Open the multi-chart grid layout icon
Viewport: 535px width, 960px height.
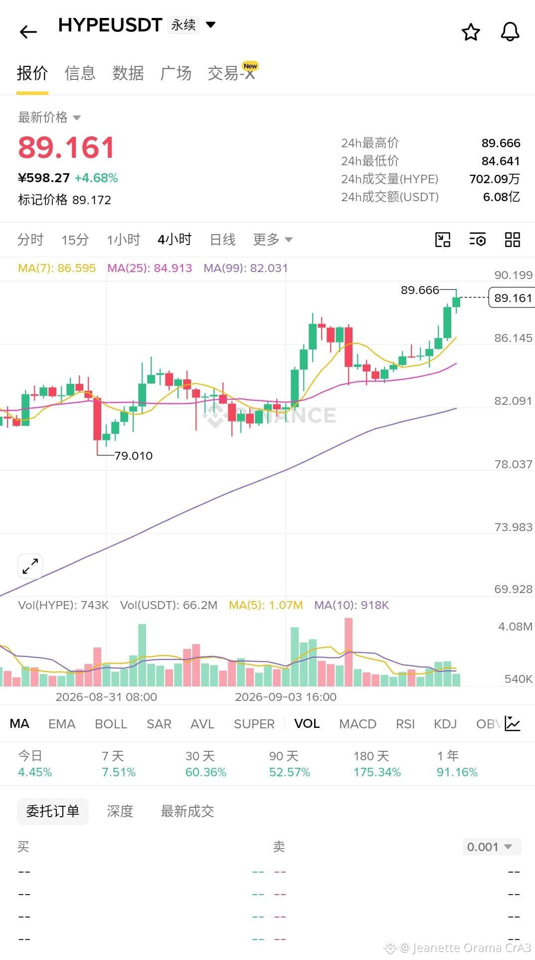(513, 240)
